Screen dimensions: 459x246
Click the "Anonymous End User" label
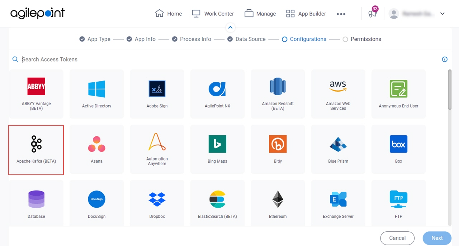click(x=399, y=106)
